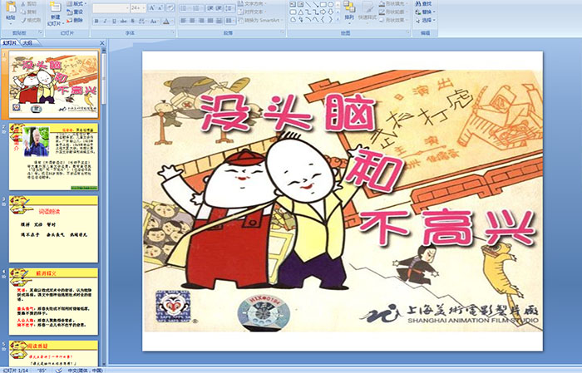Toggle align text left
This screenshot has width=582, height=373.
pos(184,21)
